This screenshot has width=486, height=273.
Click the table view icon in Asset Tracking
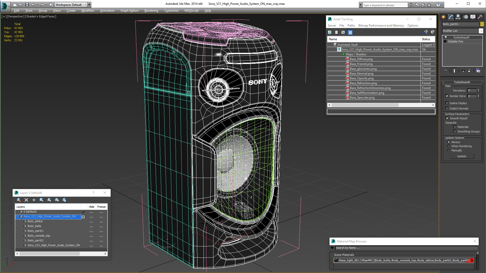350,32
